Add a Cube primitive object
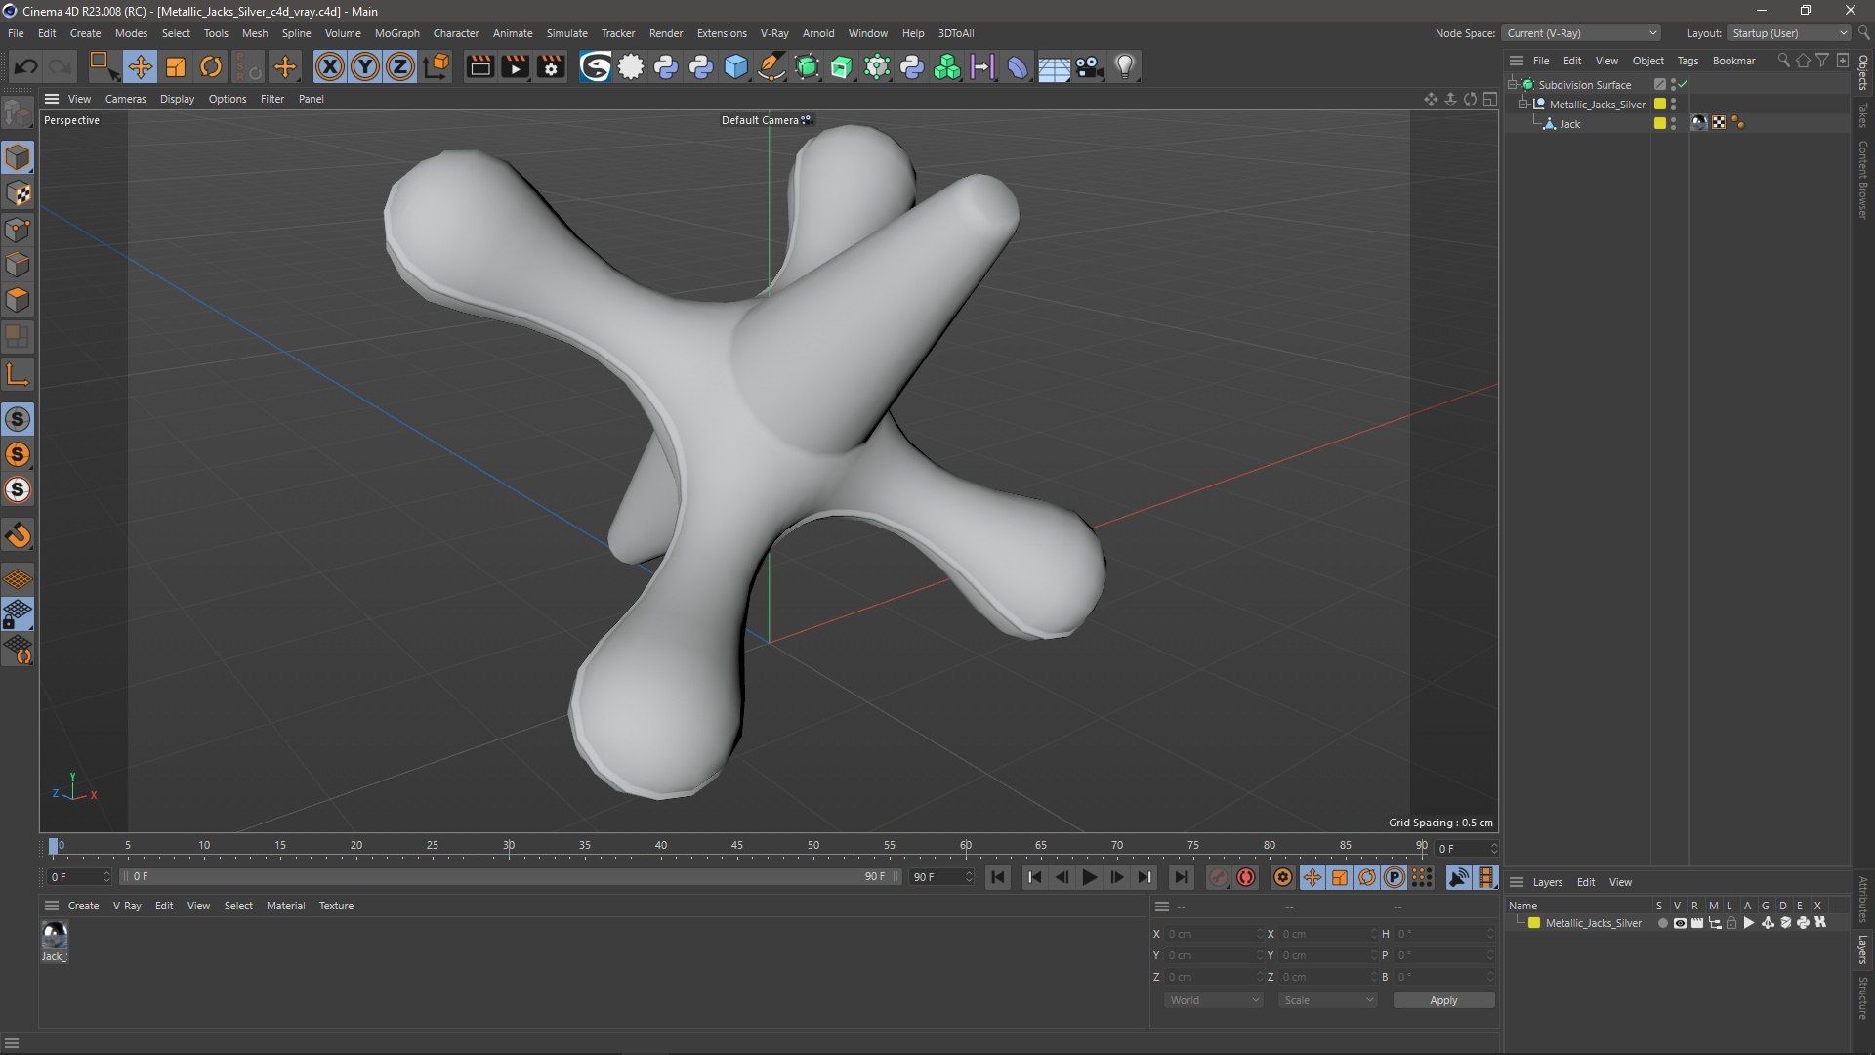 pos(736,66)
